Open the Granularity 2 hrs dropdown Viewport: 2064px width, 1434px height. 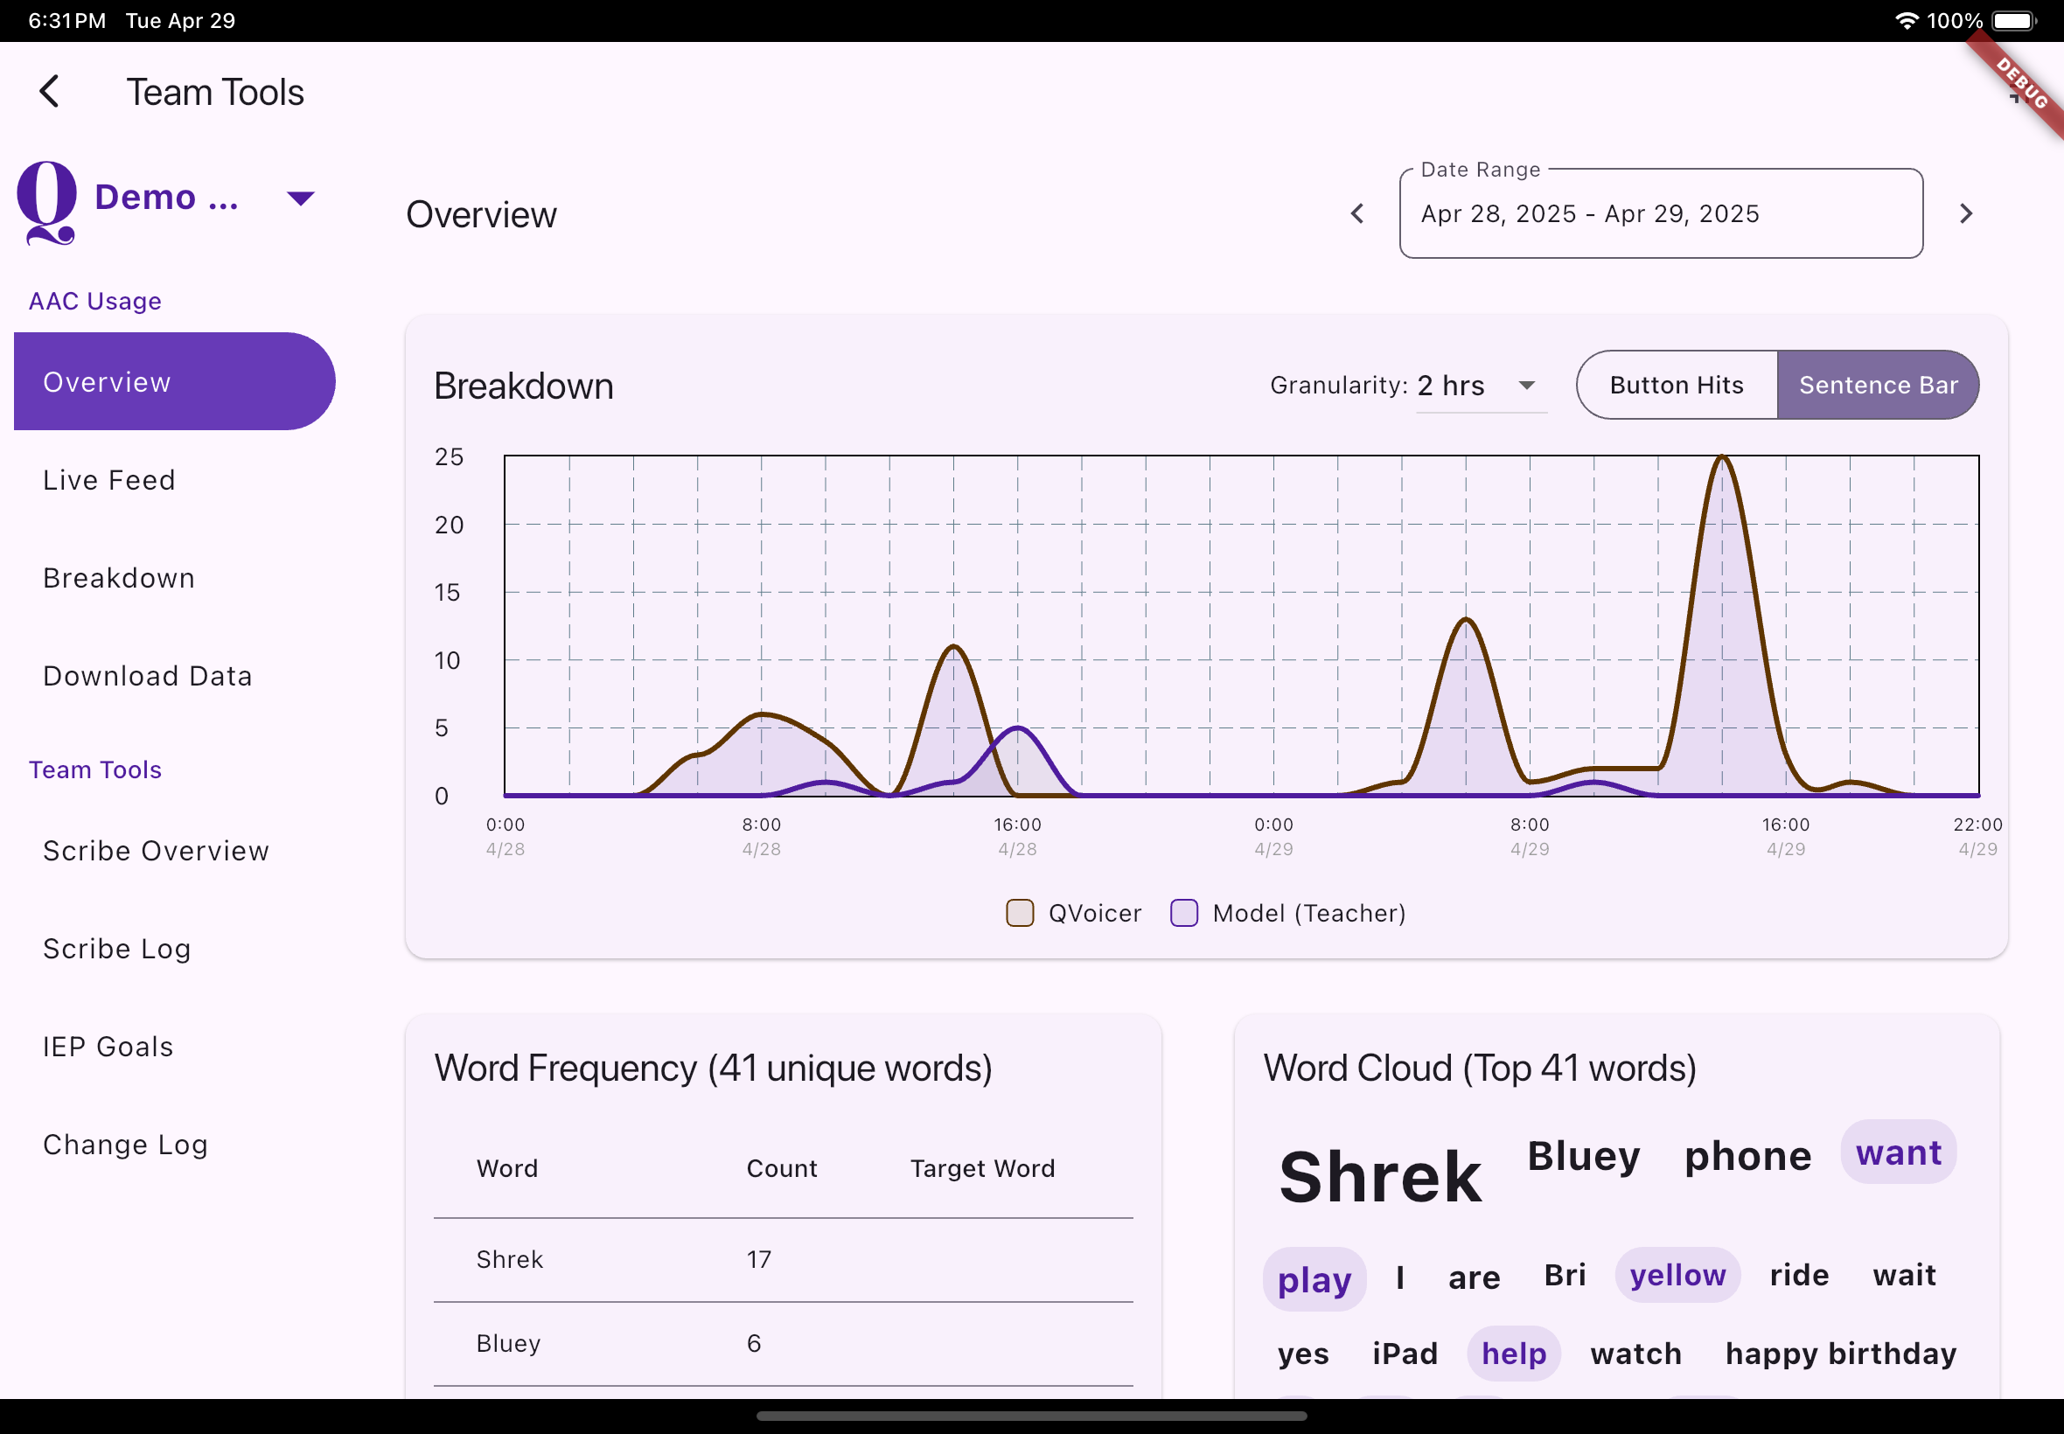point(1480,386)
